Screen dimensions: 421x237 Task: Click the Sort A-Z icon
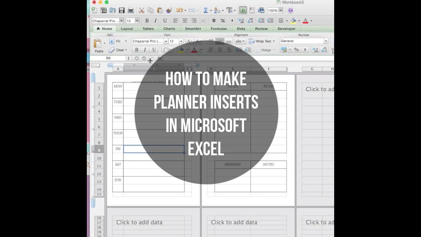[x=217, y=11]
